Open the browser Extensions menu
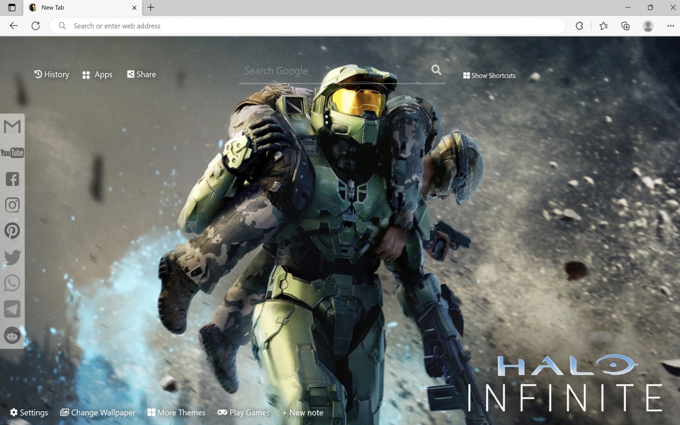680x425 pixels. (580, 25)
